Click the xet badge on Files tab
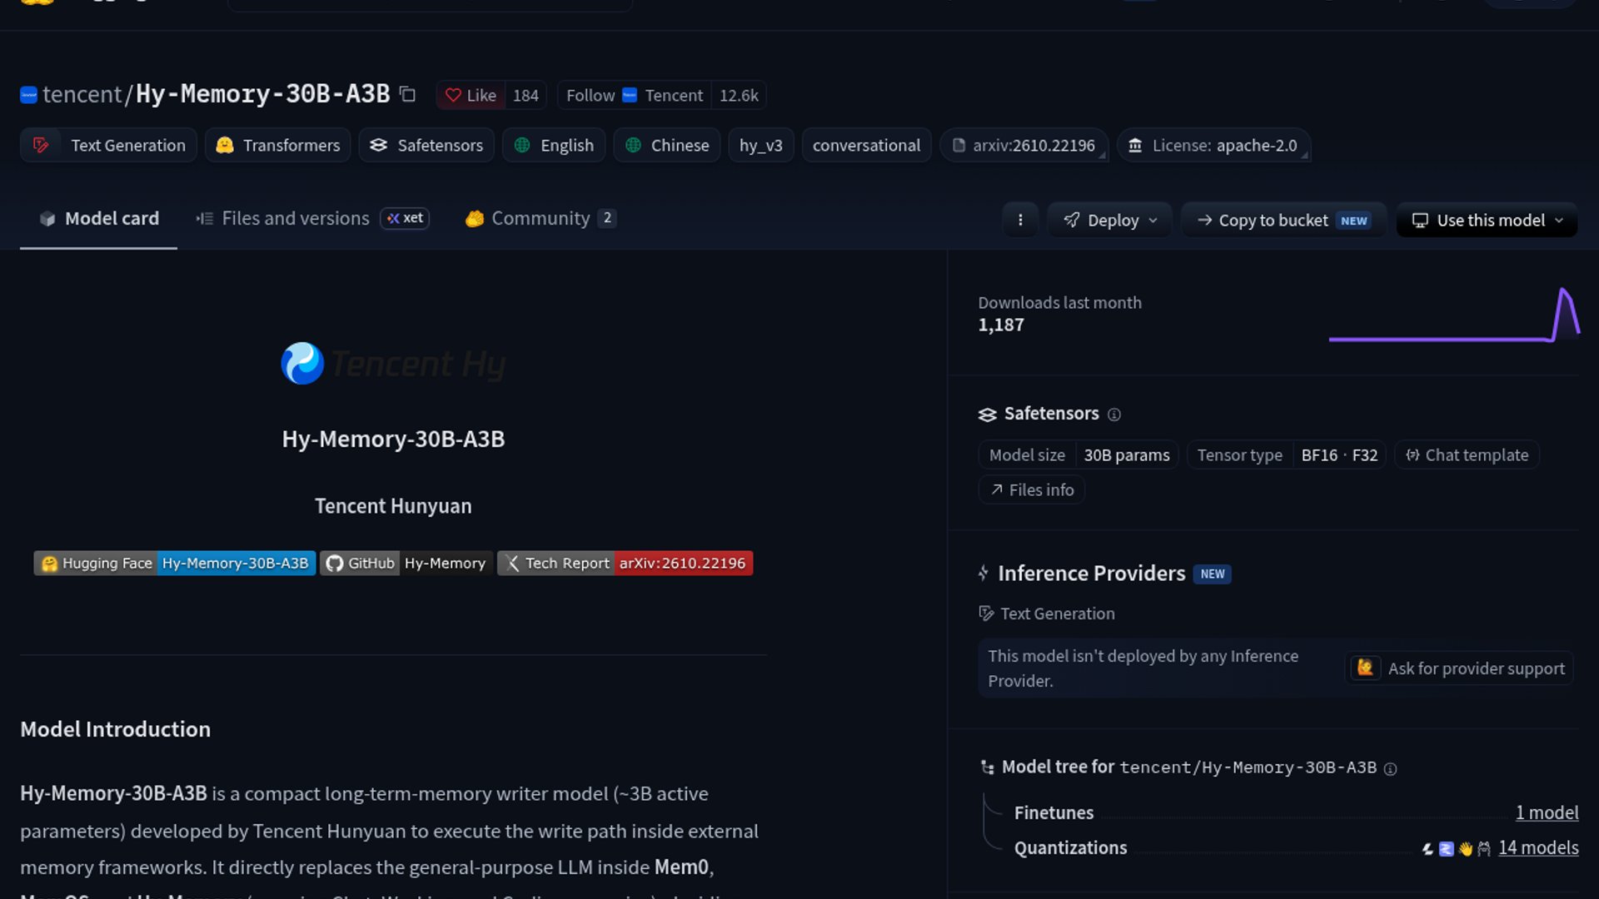 click(405, 218)
